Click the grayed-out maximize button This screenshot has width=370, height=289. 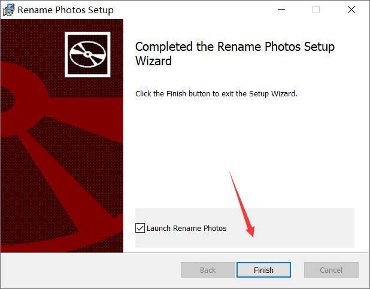click(x=316, y=10)
